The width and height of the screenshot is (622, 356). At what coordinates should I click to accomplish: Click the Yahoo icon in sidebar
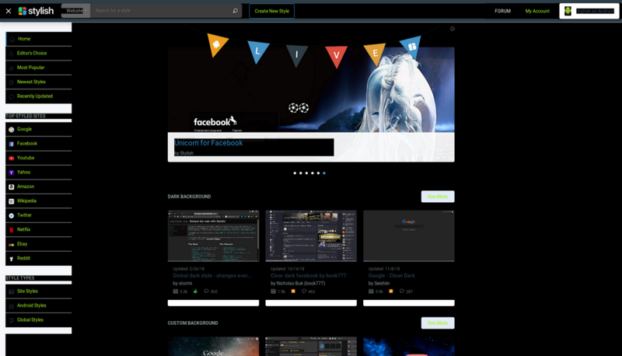point(12,173)
